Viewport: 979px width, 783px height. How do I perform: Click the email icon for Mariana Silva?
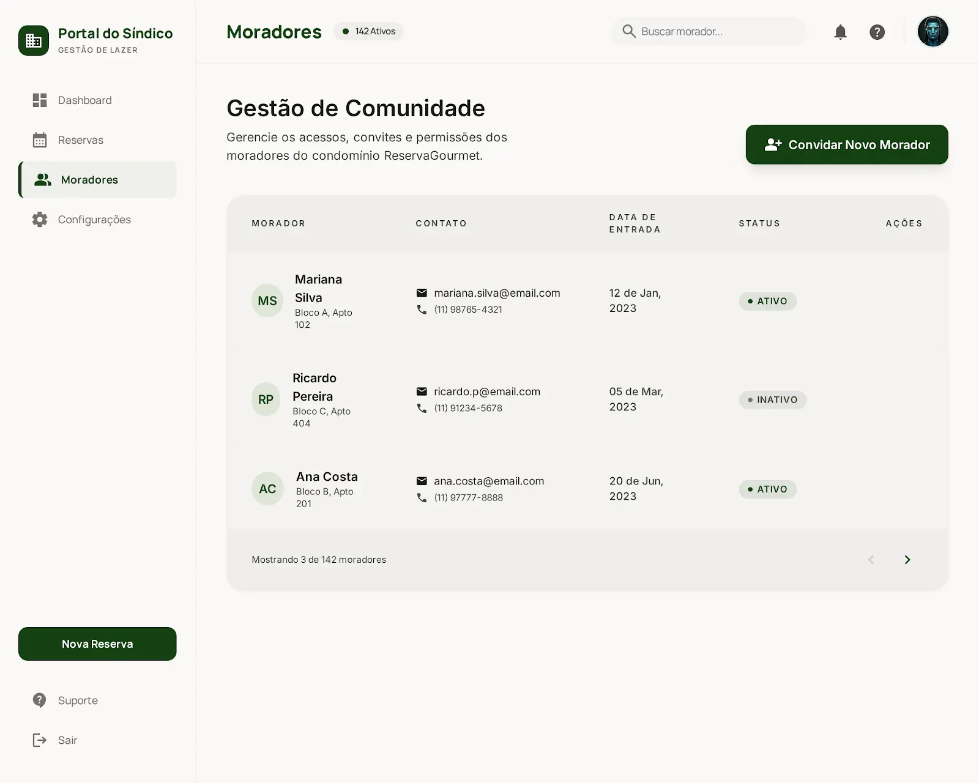click(422, 293)
